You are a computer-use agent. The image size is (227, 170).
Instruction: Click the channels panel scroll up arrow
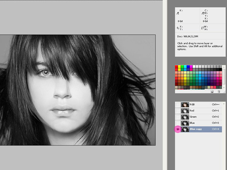click(x=224, y=104)
